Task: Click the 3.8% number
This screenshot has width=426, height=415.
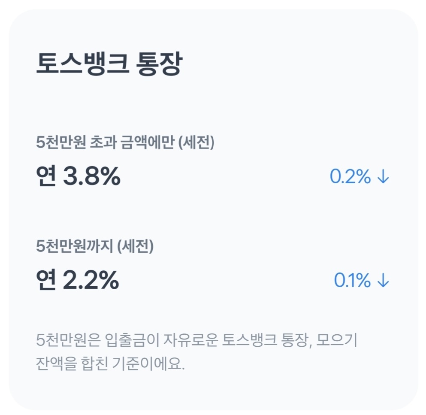Action: coord(91,176)
